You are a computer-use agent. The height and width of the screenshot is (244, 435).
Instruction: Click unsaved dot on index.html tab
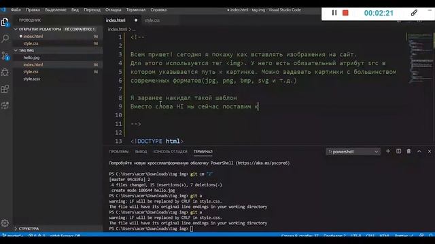(136, 20)
